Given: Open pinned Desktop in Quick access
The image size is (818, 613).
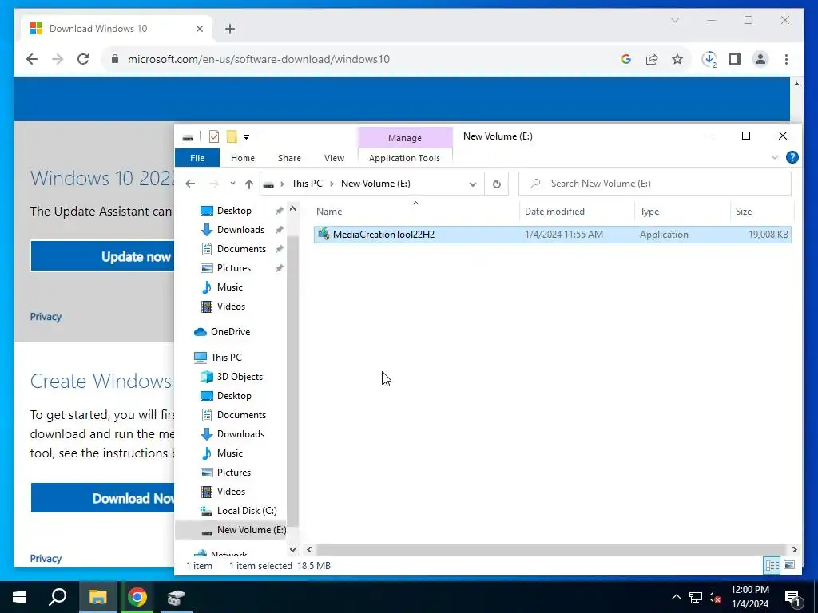Looking at the screenshot, I should tap(234, 211).
